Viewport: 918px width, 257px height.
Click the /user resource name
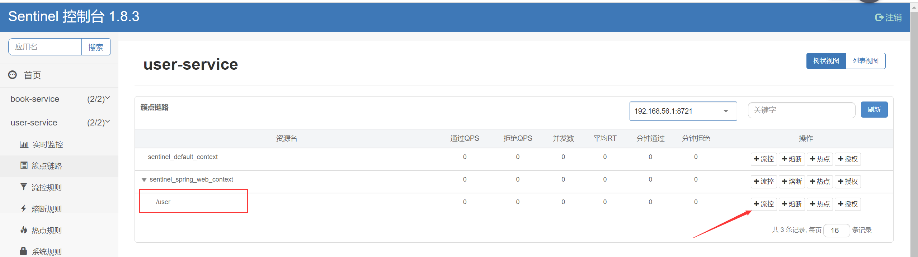point(163,202)
